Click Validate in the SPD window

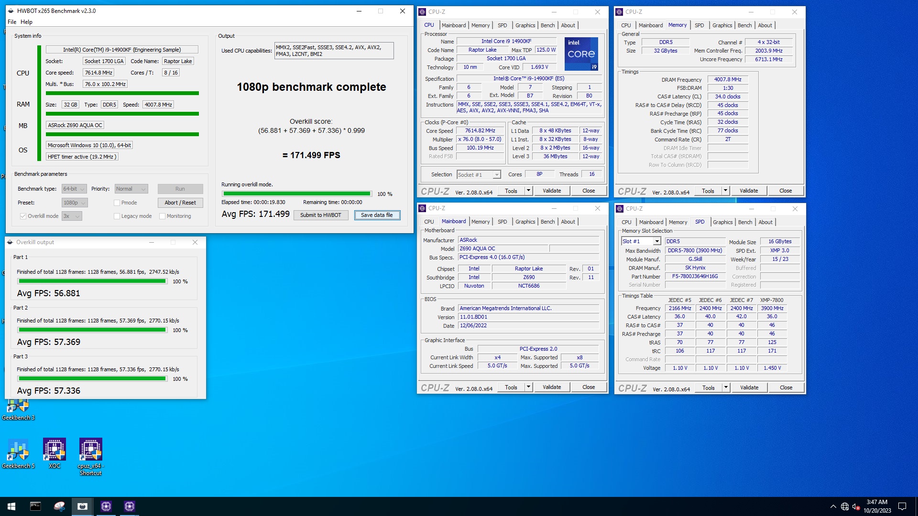(x=749, y=387)
